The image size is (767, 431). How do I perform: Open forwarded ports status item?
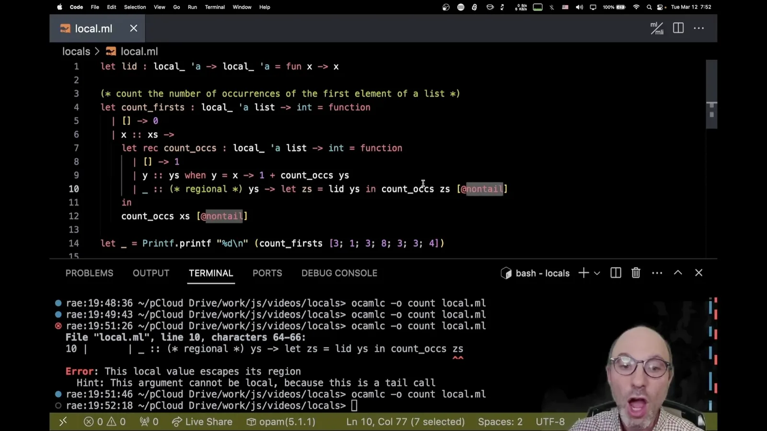[x=149, y=421]
